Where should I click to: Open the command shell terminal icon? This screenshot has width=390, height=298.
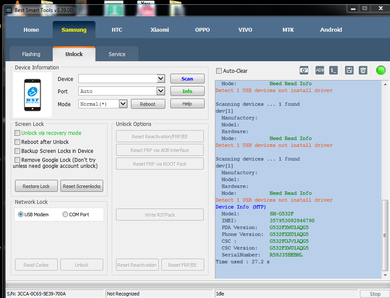point(333,70)
